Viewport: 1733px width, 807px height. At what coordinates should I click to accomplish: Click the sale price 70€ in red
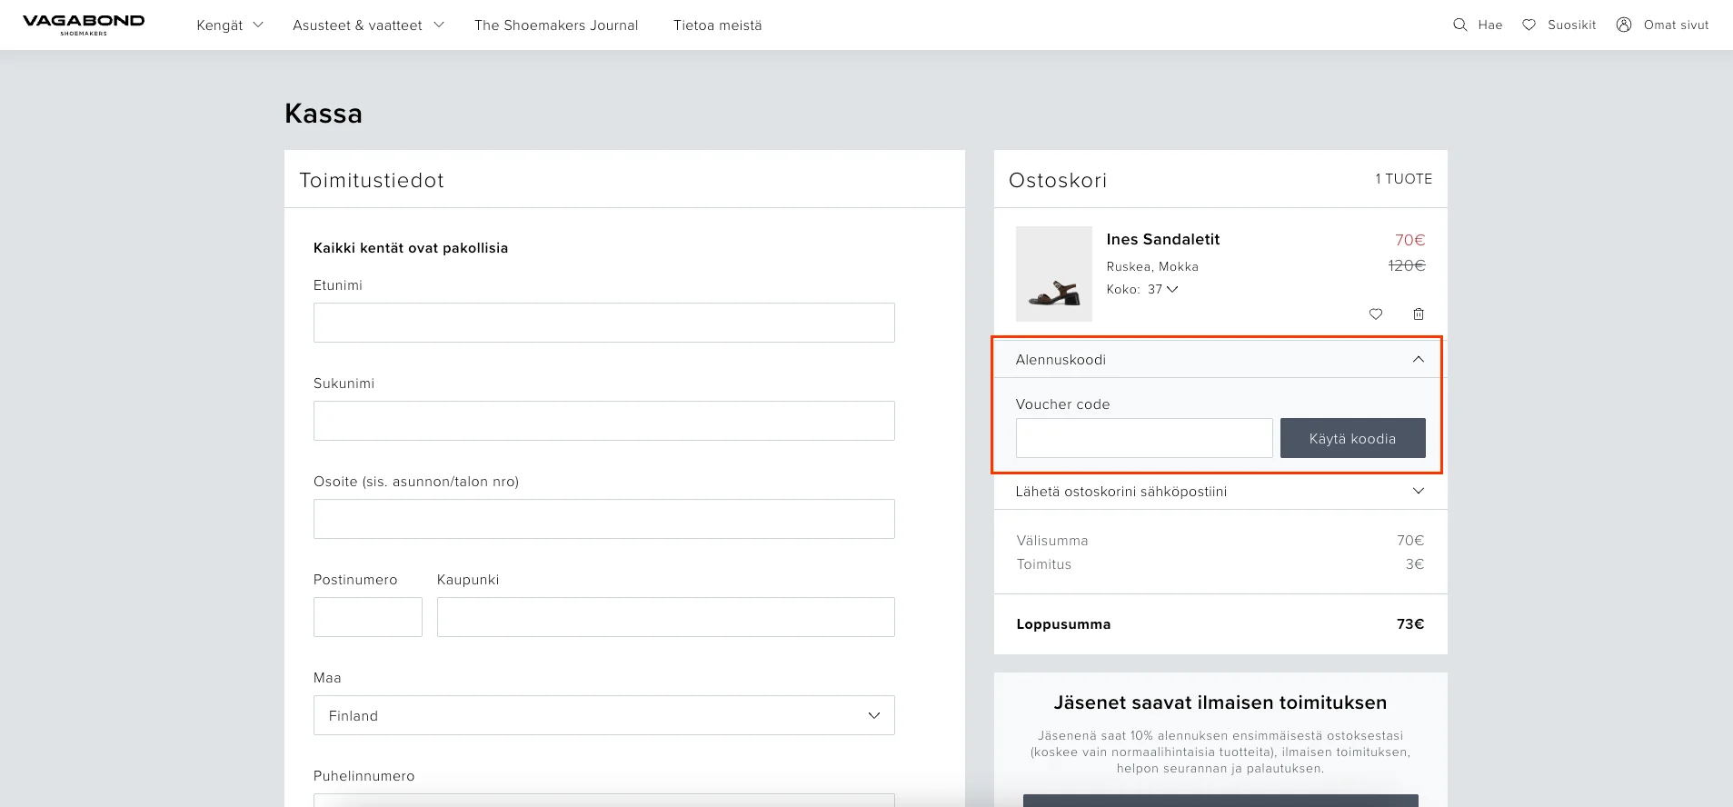(1410, 240)
